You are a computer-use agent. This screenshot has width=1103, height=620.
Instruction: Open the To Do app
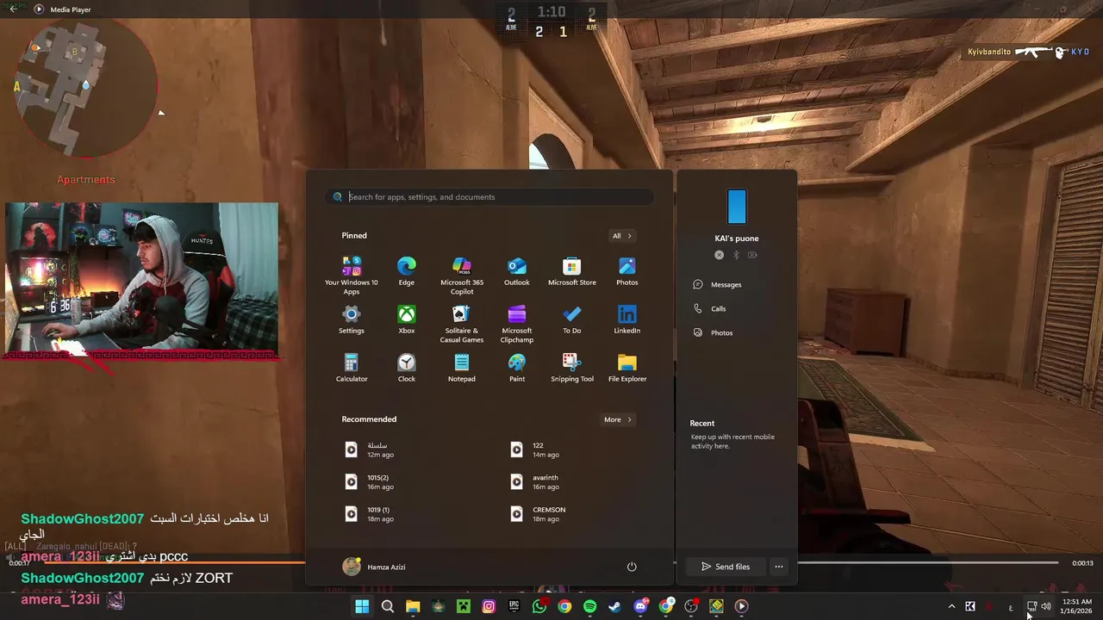[x=572, y=319]
